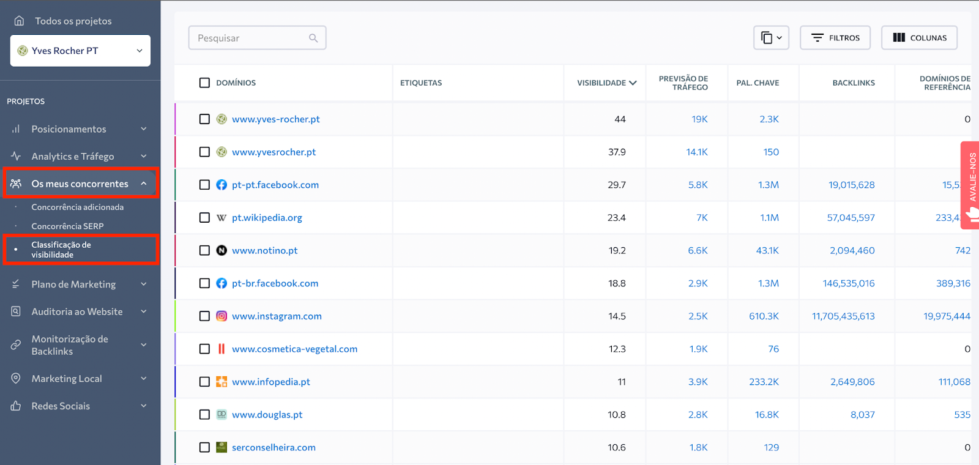
Task: Click the Marketing Local pin icon
Action: tap(16, 379)
